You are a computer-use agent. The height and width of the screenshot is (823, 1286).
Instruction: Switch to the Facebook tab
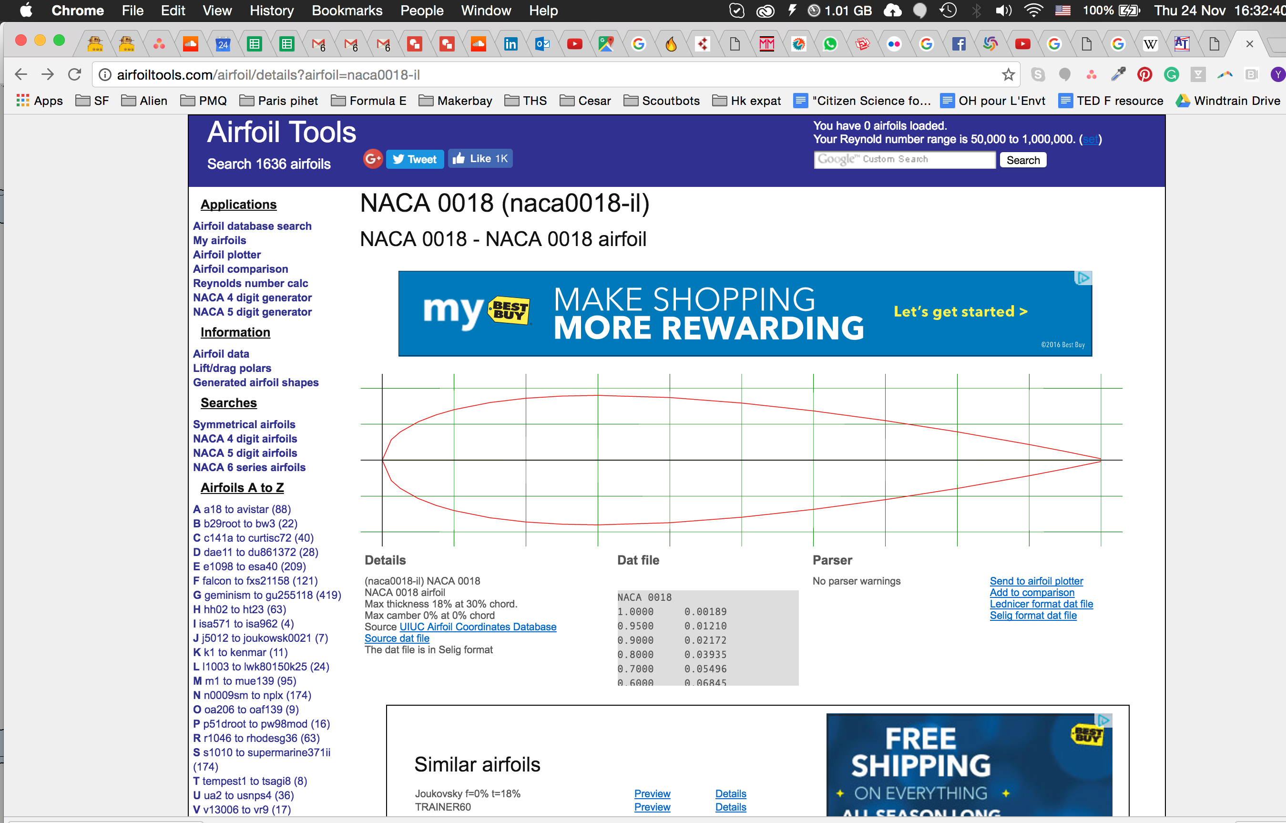click(959, 44)
